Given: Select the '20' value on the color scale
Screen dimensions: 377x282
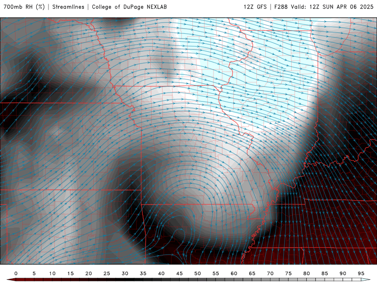Looking at the screenshot, I should tap(89, 274).
